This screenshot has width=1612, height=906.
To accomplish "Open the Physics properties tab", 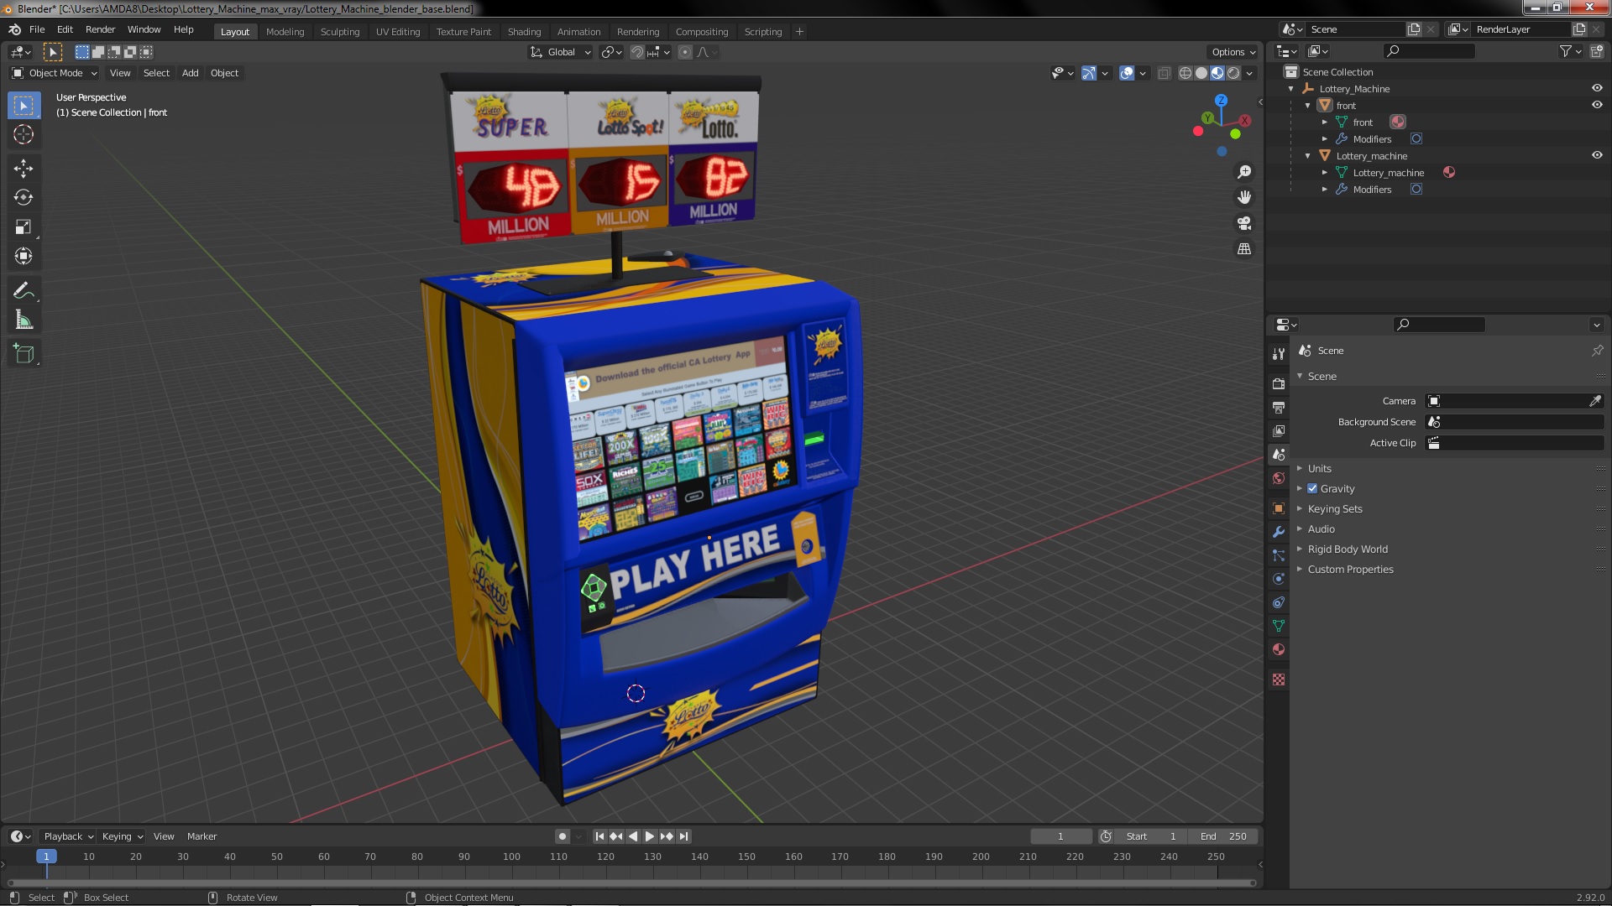I will click(x=1279, y=579).
